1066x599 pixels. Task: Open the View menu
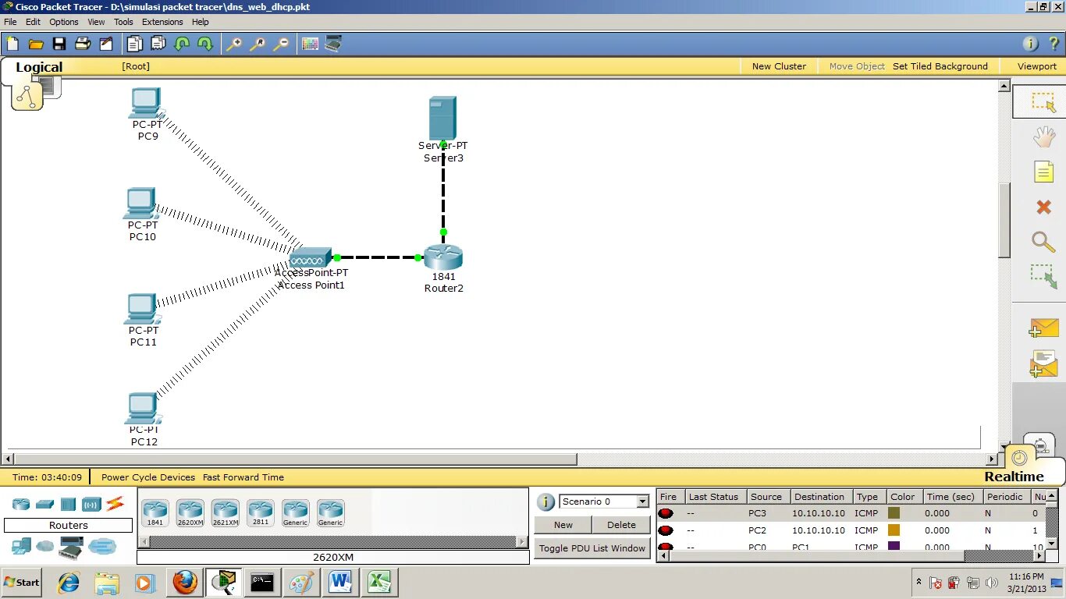(96, 22)
